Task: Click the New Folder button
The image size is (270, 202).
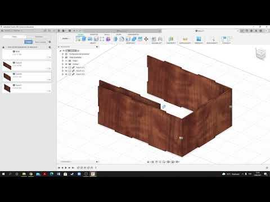Action: pyautogui.click(x=40, y=42)
